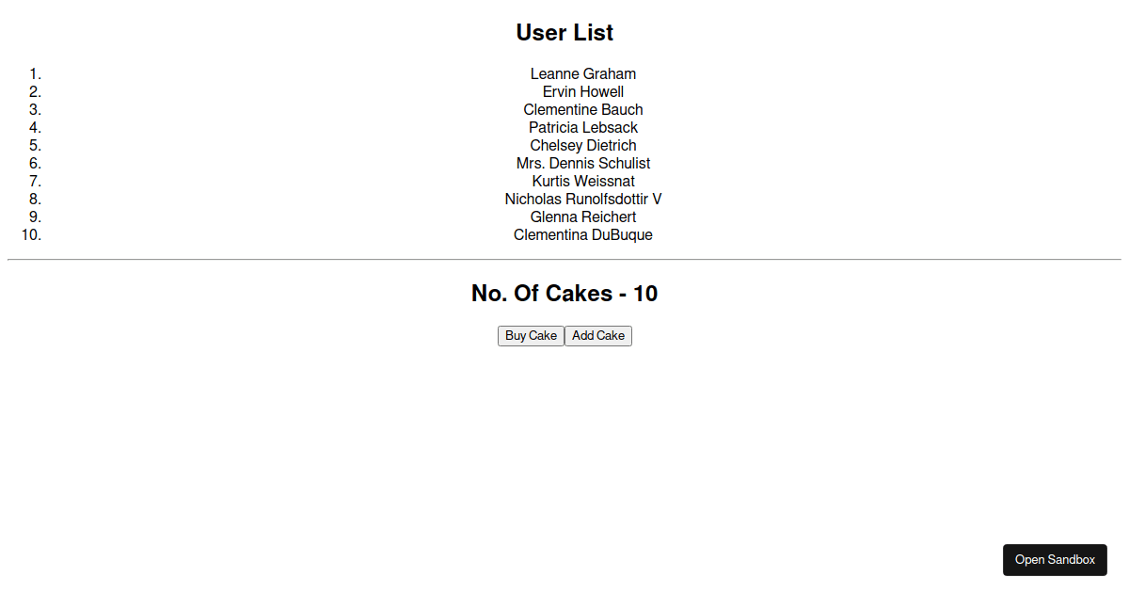Click the numeral 10 beside Clementina DuBuque

click(31, 234)
